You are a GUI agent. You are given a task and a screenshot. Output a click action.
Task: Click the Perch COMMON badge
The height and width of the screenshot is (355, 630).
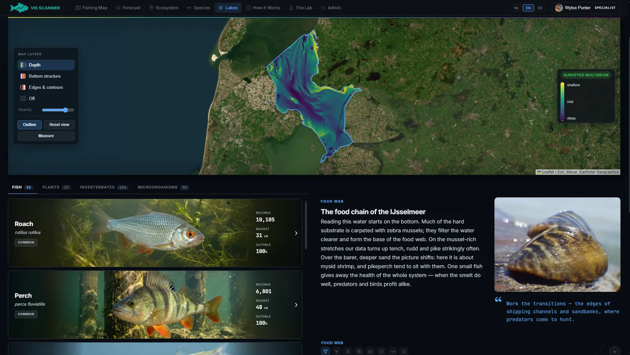coord(26,314)
